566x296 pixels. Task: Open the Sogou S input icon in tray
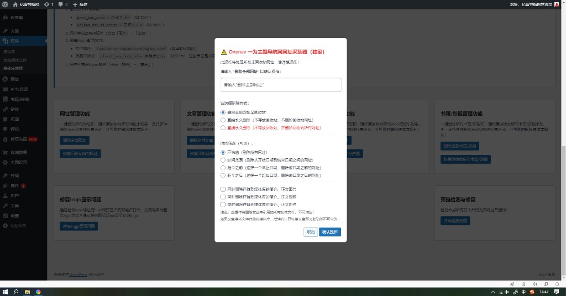pos(532,292)
